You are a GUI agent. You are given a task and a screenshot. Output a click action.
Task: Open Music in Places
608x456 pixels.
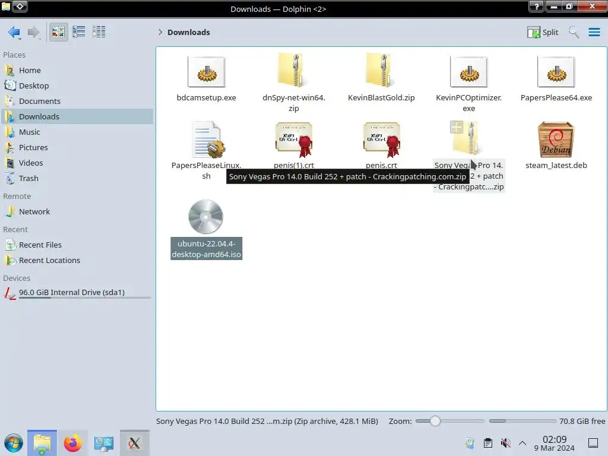[x=77, y=132]
